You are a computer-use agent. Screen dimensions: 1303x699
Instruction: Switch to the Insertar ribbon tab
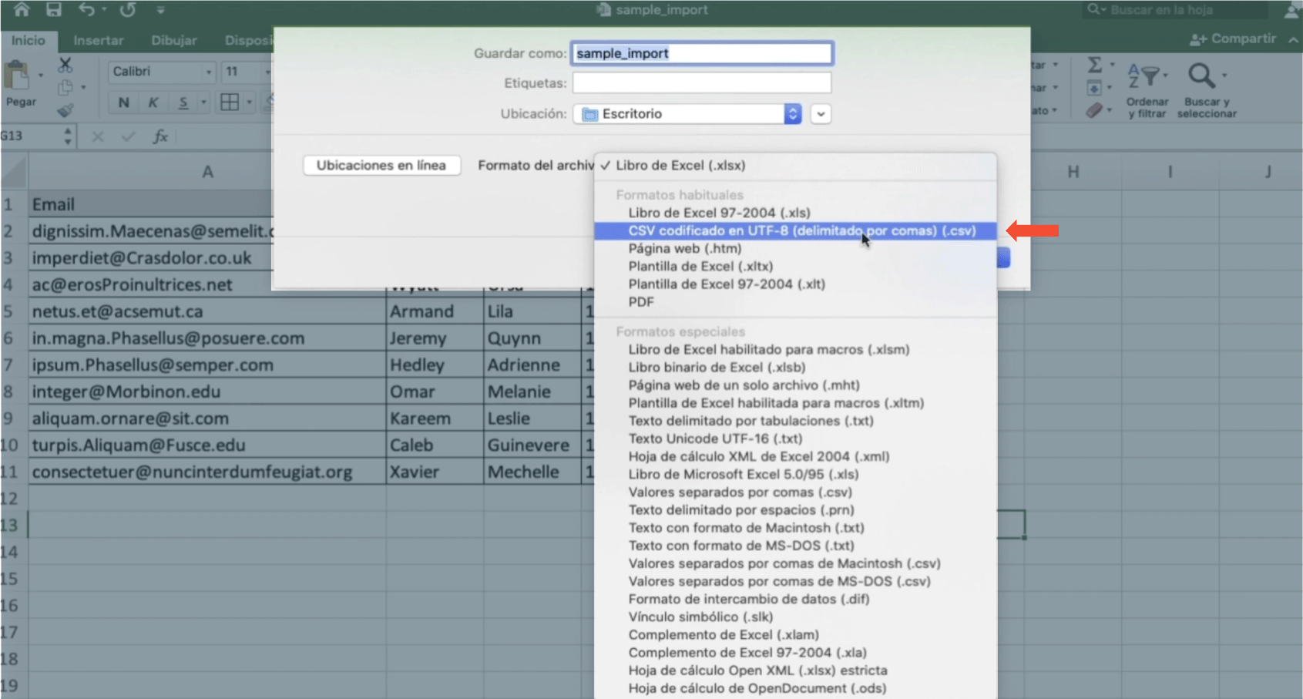pos(98,40)
